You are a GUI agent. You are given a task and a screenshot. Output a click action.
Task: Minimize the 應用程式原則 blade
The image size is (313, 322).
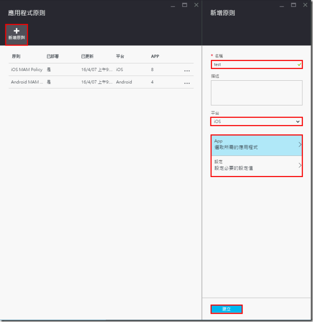pyautogui.click(x=173, y=5)
